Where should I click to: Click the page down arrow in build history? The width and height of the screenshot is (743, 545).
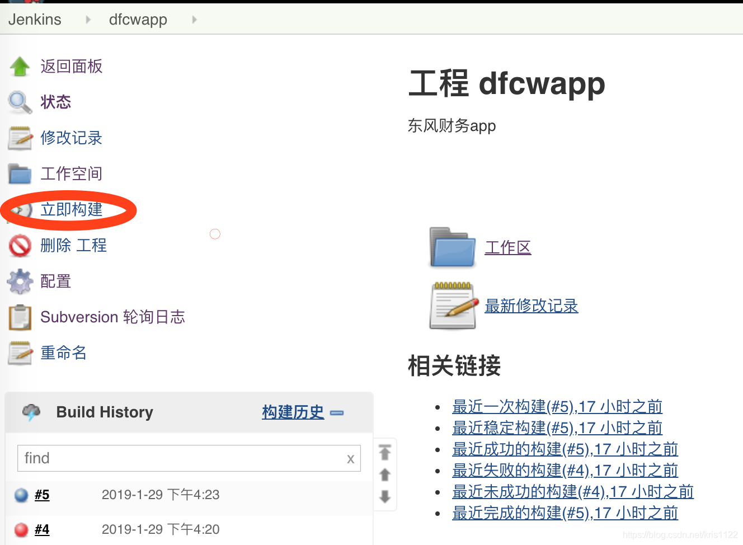click(385, 496)
